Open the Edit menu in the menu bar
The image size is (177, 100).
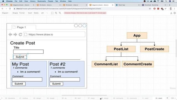coord(21,1)
